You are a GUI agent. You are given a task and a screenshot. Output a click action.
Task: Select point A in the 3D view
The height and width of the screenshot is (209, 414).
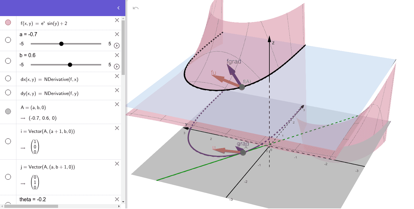point(244,153)
